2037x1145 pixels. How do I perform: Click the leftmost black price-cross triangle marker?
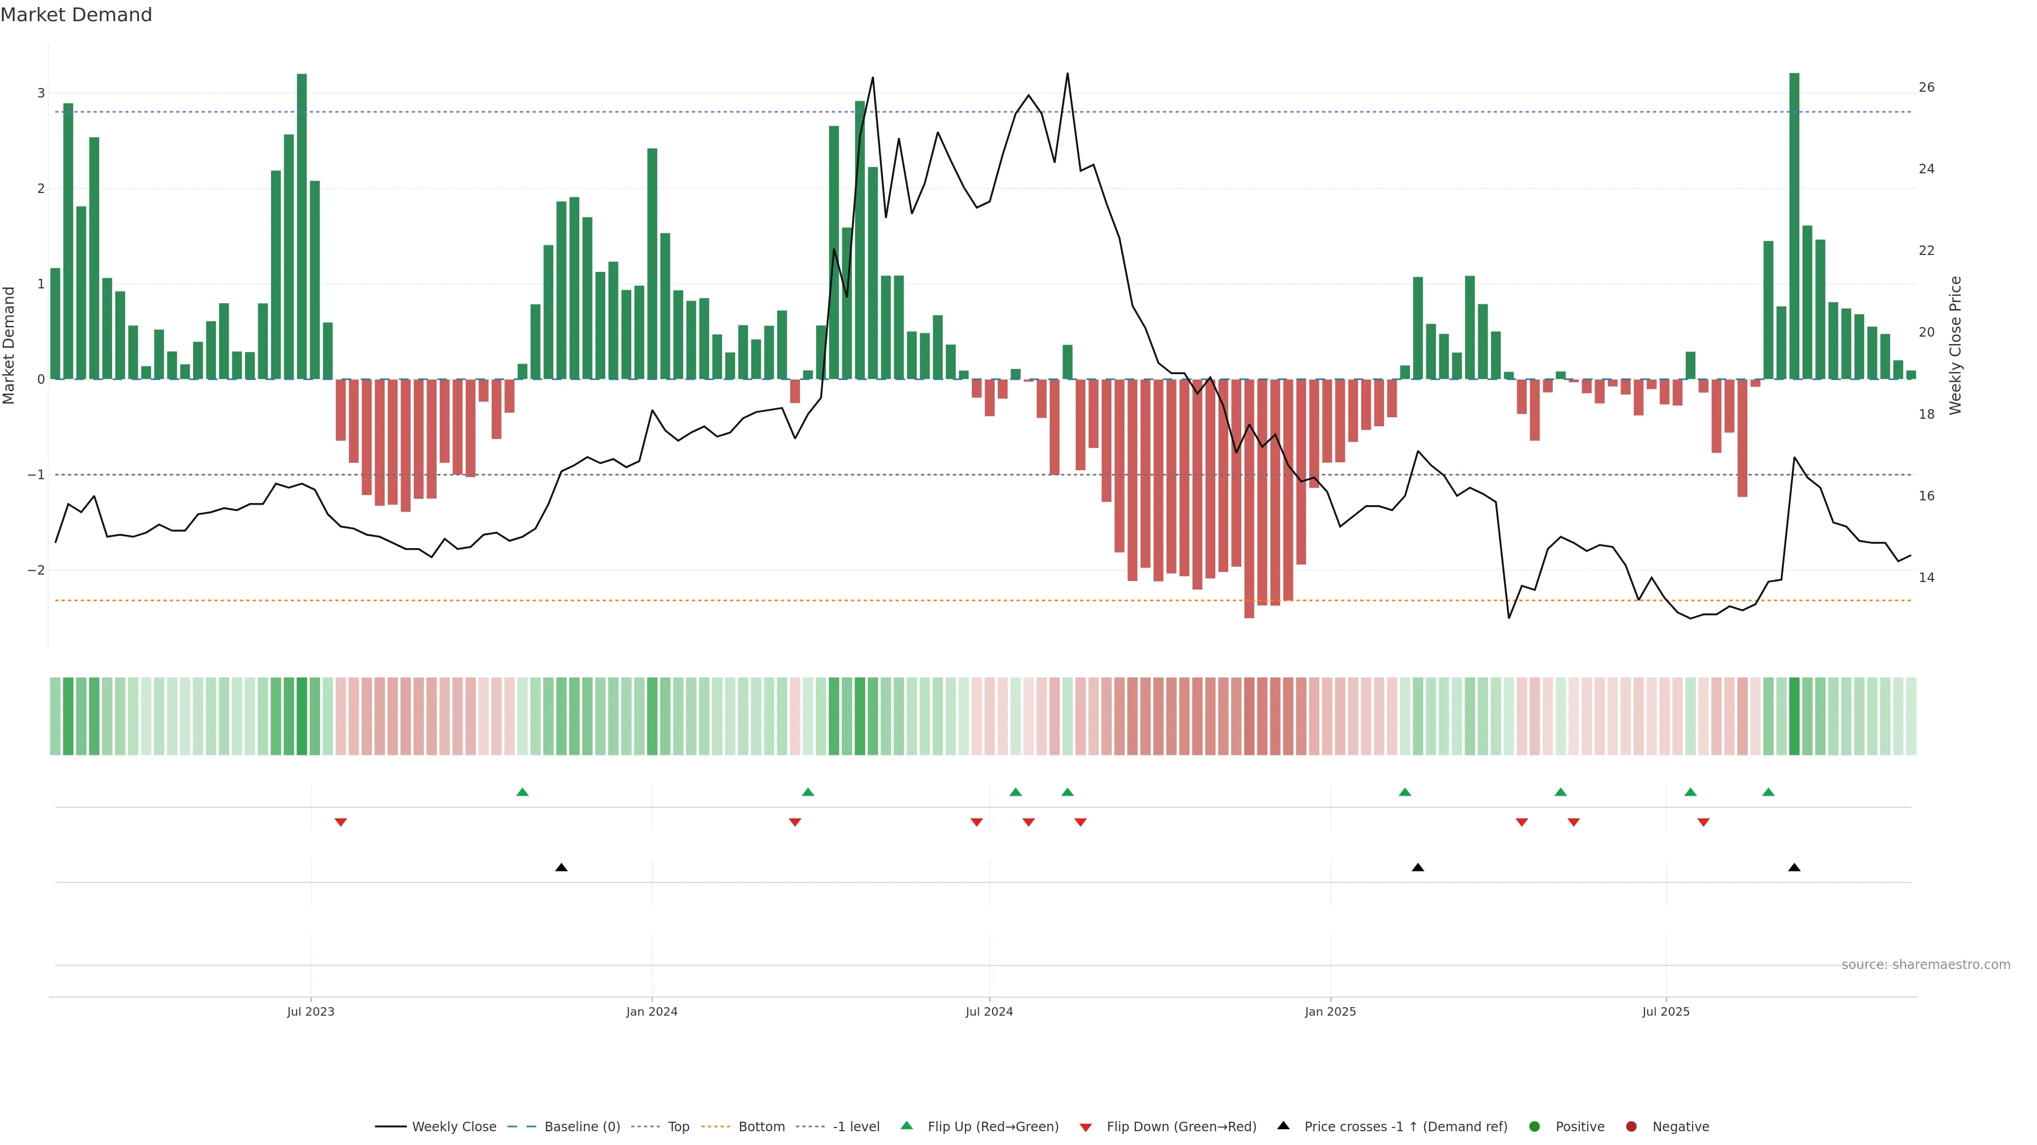click(x=561, y=868)
